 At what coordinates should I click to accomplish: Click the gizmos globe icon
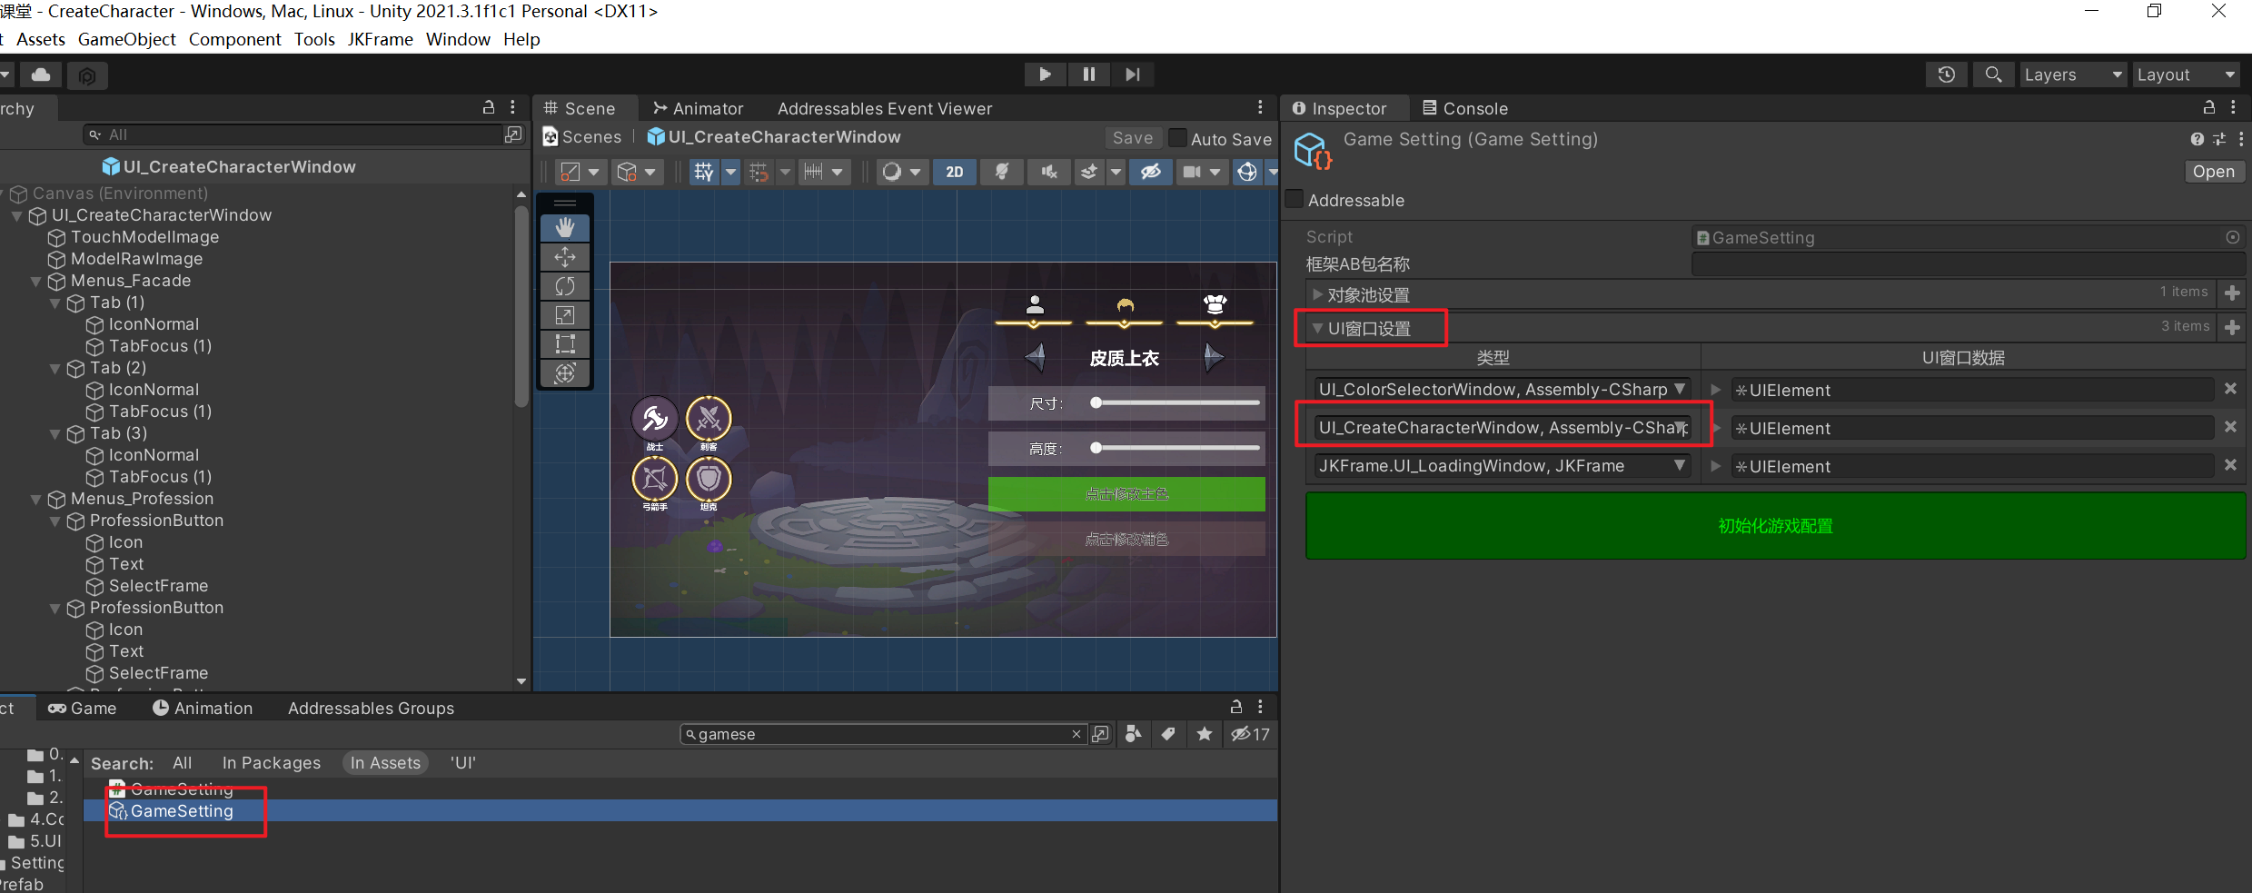pyautogui.click(x=1248, y=172)
